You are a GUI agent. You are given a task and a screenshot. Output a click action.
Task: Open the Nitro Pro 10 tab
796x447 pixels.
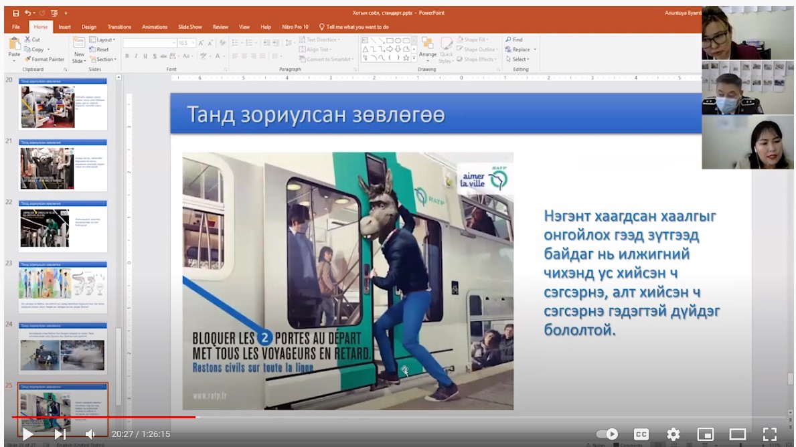(295, 27)
